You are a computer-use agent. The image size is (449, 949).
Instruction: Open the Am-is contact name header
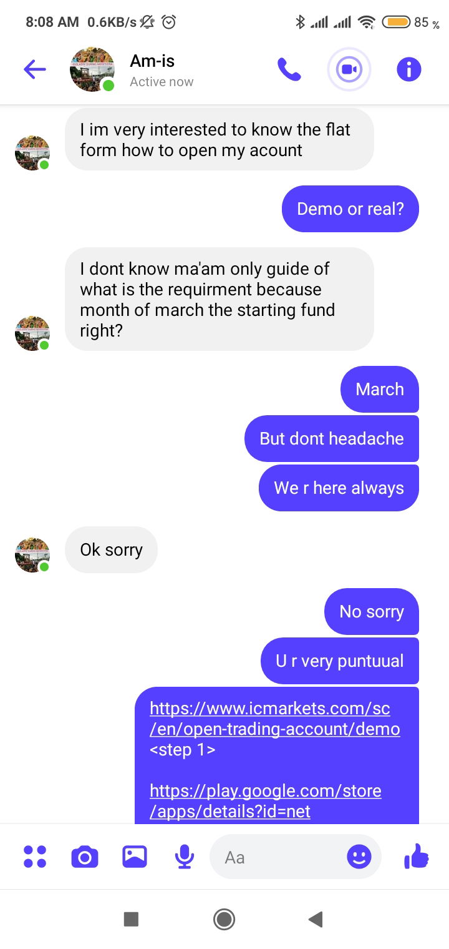point(152,61)
